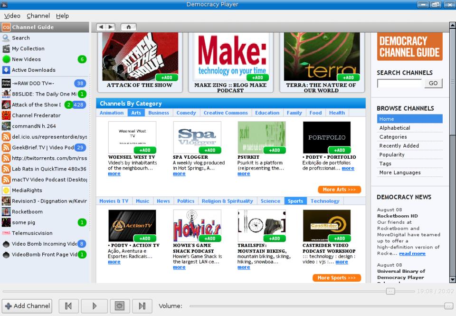Add the Spa Vlogger channel

[x=210, y=150]
